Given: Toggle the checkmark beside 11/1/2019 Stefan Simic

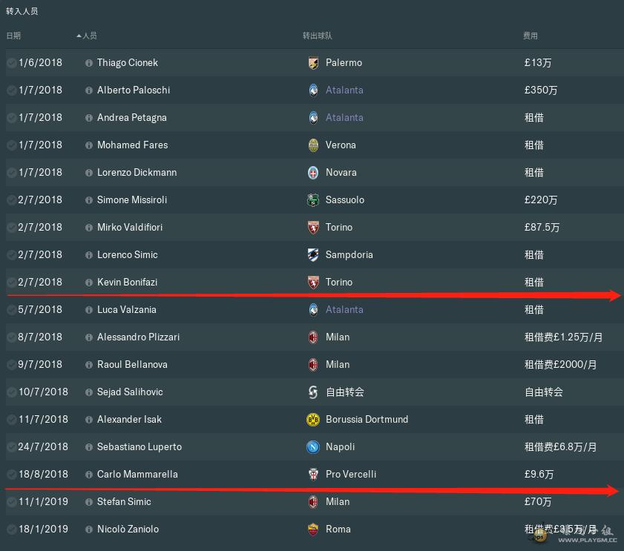Looking at the screenshot, I should pos(12,501).
